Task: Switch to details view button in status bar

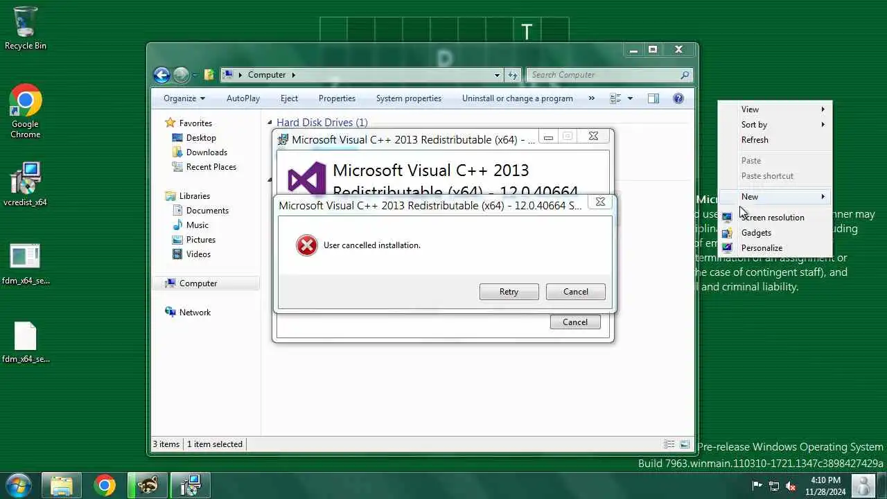Action: point(669,444)
